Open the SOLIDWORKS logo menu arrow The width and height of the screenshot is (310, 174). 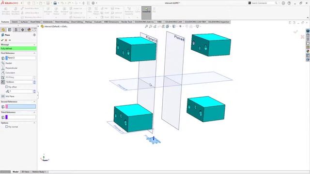21,3
